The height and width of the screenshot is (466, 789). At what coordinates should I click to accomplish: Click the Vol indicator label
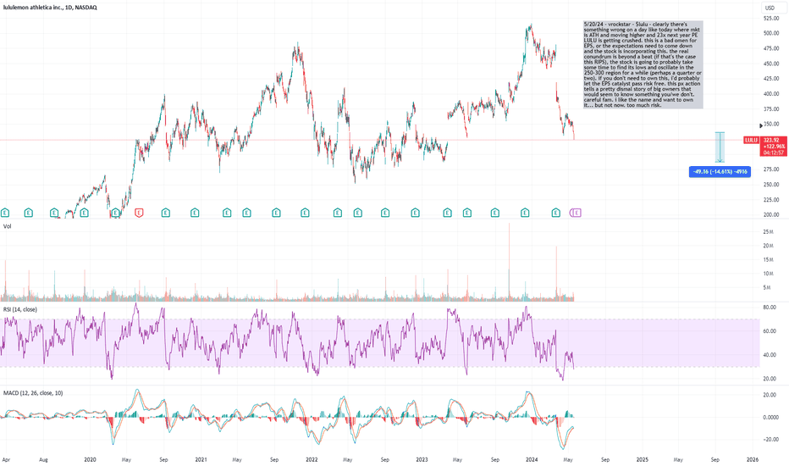click(7, 226)
